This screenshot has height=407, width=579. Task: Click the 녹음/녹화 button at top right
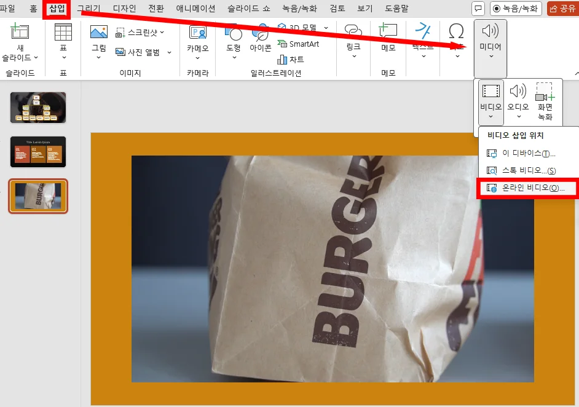(516, 9)
